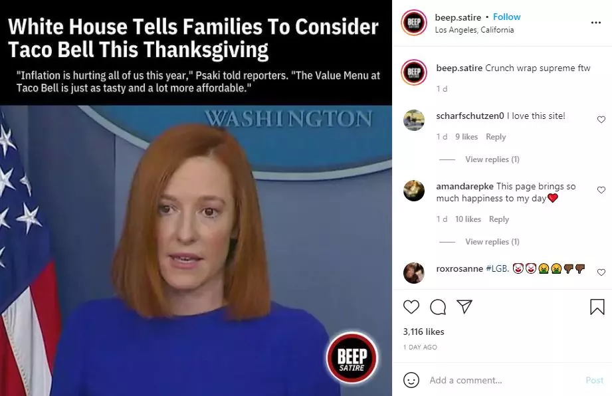The image size is (612, 396).
Task: Open the three-dot more options menu
Action: pos(596,23)
